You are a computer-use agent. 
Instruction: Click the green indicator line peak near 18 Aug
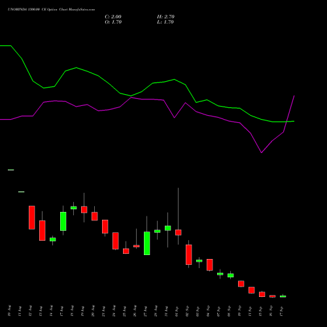[76, 67]
